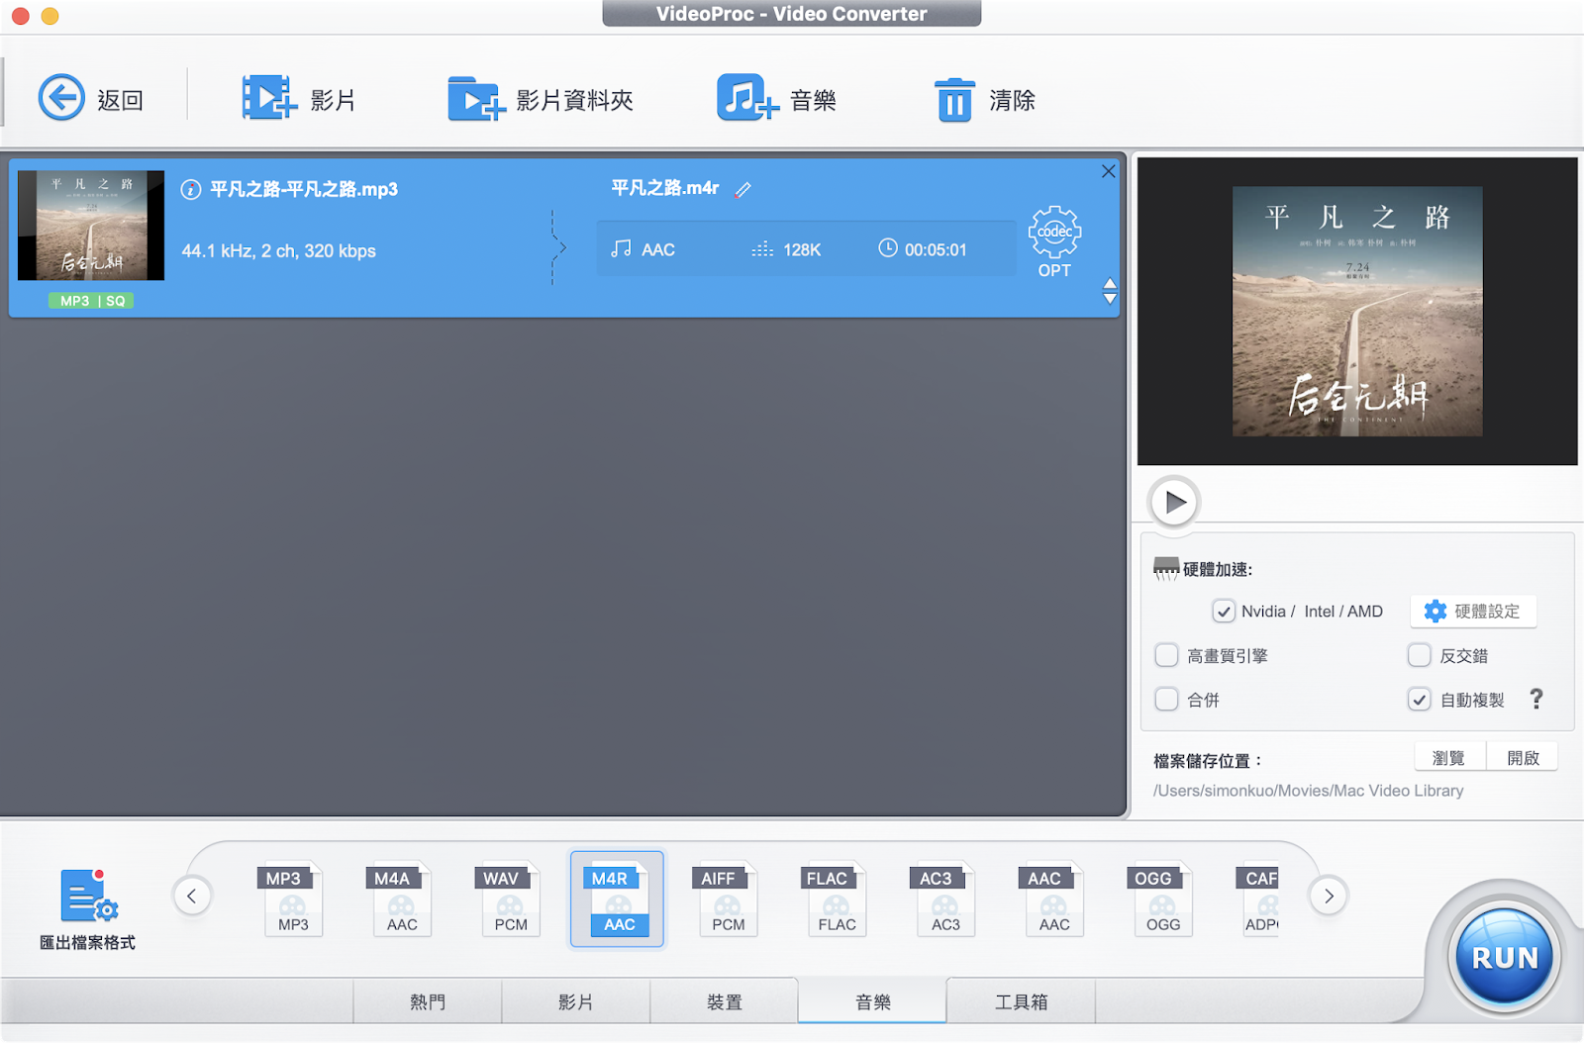Select the OGG output format
The image size is (1584, 1043).
[1162, 900]
